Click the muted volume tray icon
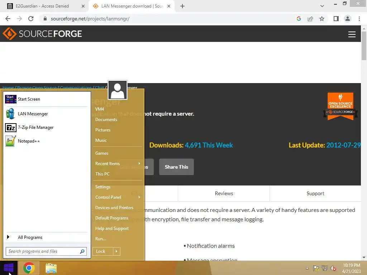Viewport: 367px width, 275px height. point(333,268)
